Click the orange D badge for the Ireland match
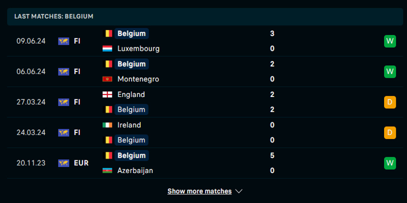The image size is (407, 203). [x=390, y=132]
